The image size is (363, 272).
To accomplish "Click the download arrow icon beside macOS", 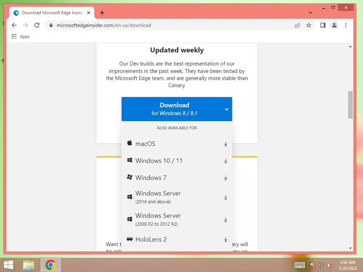I will [x=225, y=144].
